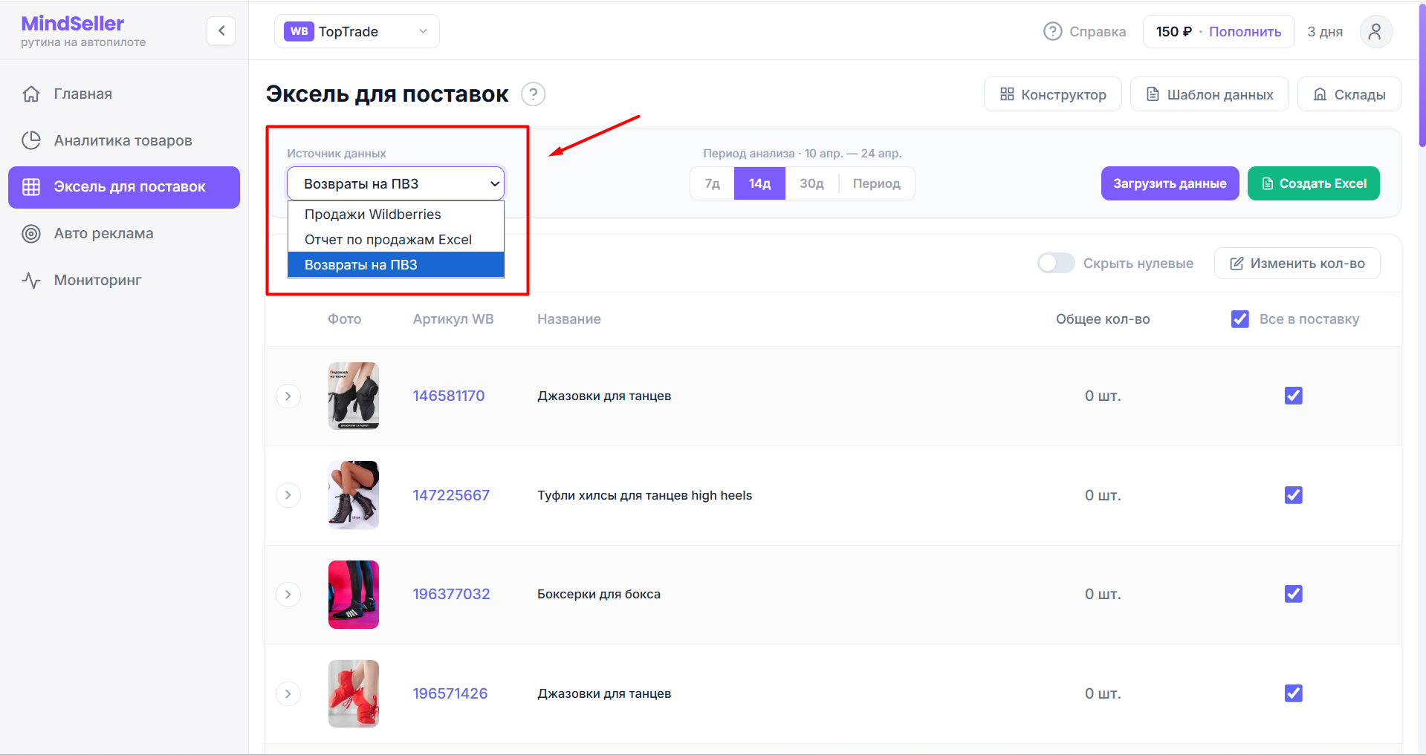Viewport: 1426px width, 755px height.
Task: Open Шаблон данных
Action: (x=1209, y=94)
